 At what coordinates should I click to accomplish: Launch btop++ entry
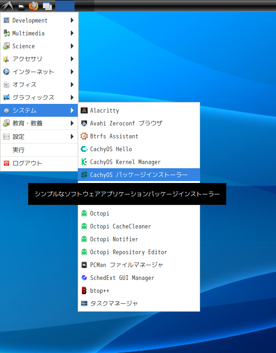139,290
